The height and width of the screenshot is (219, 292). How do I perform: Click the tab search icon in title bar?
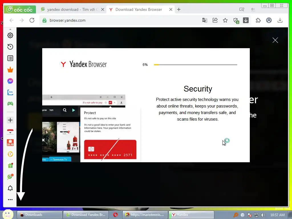pos(242,9)
